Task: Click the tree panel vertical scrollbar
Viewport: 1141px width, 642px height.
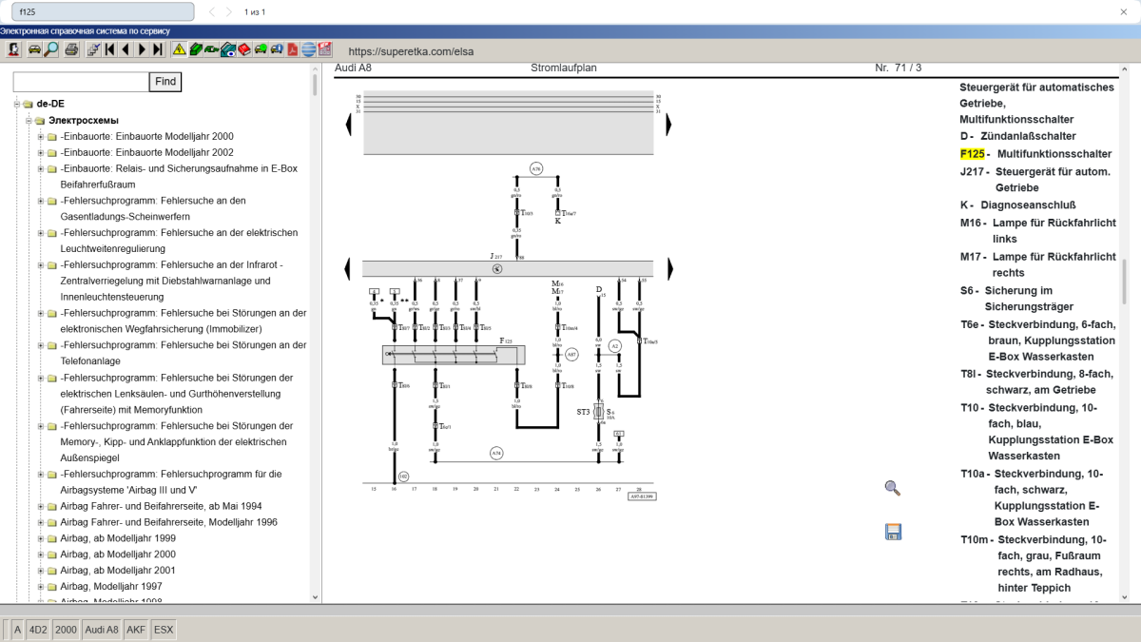Action: pos(316,333)
